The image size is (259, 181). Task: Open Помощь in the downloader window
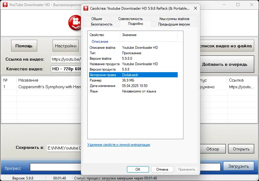(x=24, y=46)
